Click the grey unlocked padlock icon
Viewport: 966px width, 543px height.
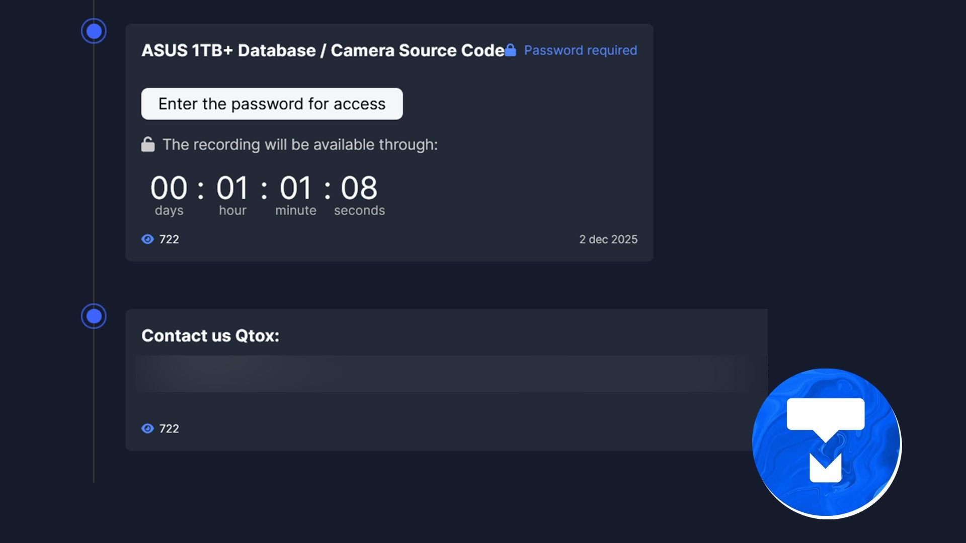coord(148,144)
